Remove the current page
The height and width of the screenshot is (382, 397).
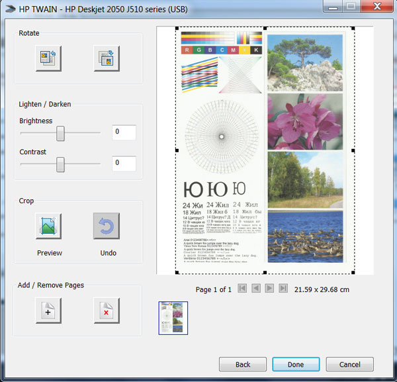pos(107,310)
